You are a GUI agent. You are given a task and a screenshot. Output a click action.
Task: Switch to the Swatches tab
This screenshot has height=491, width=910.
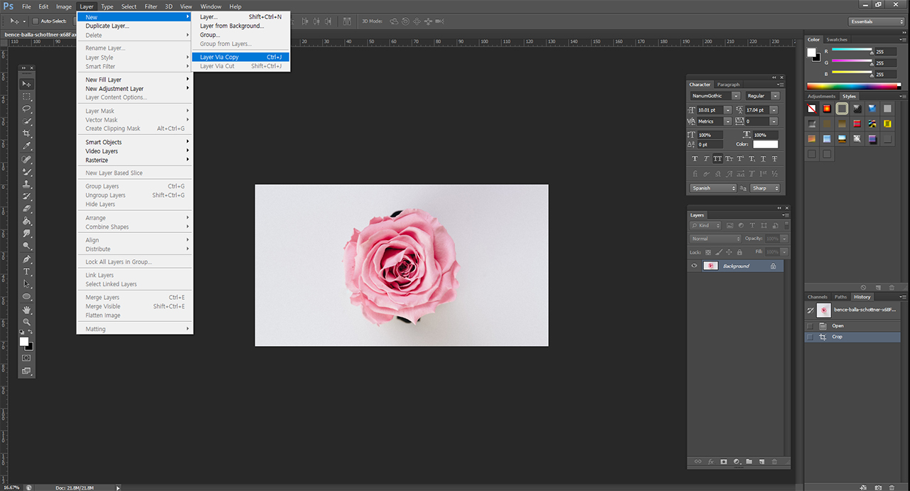[837, 40]
